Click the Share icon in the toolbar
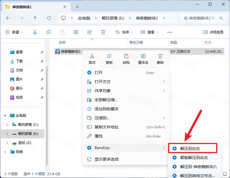This screenshot has width=230, height=178. pos(90,32)
